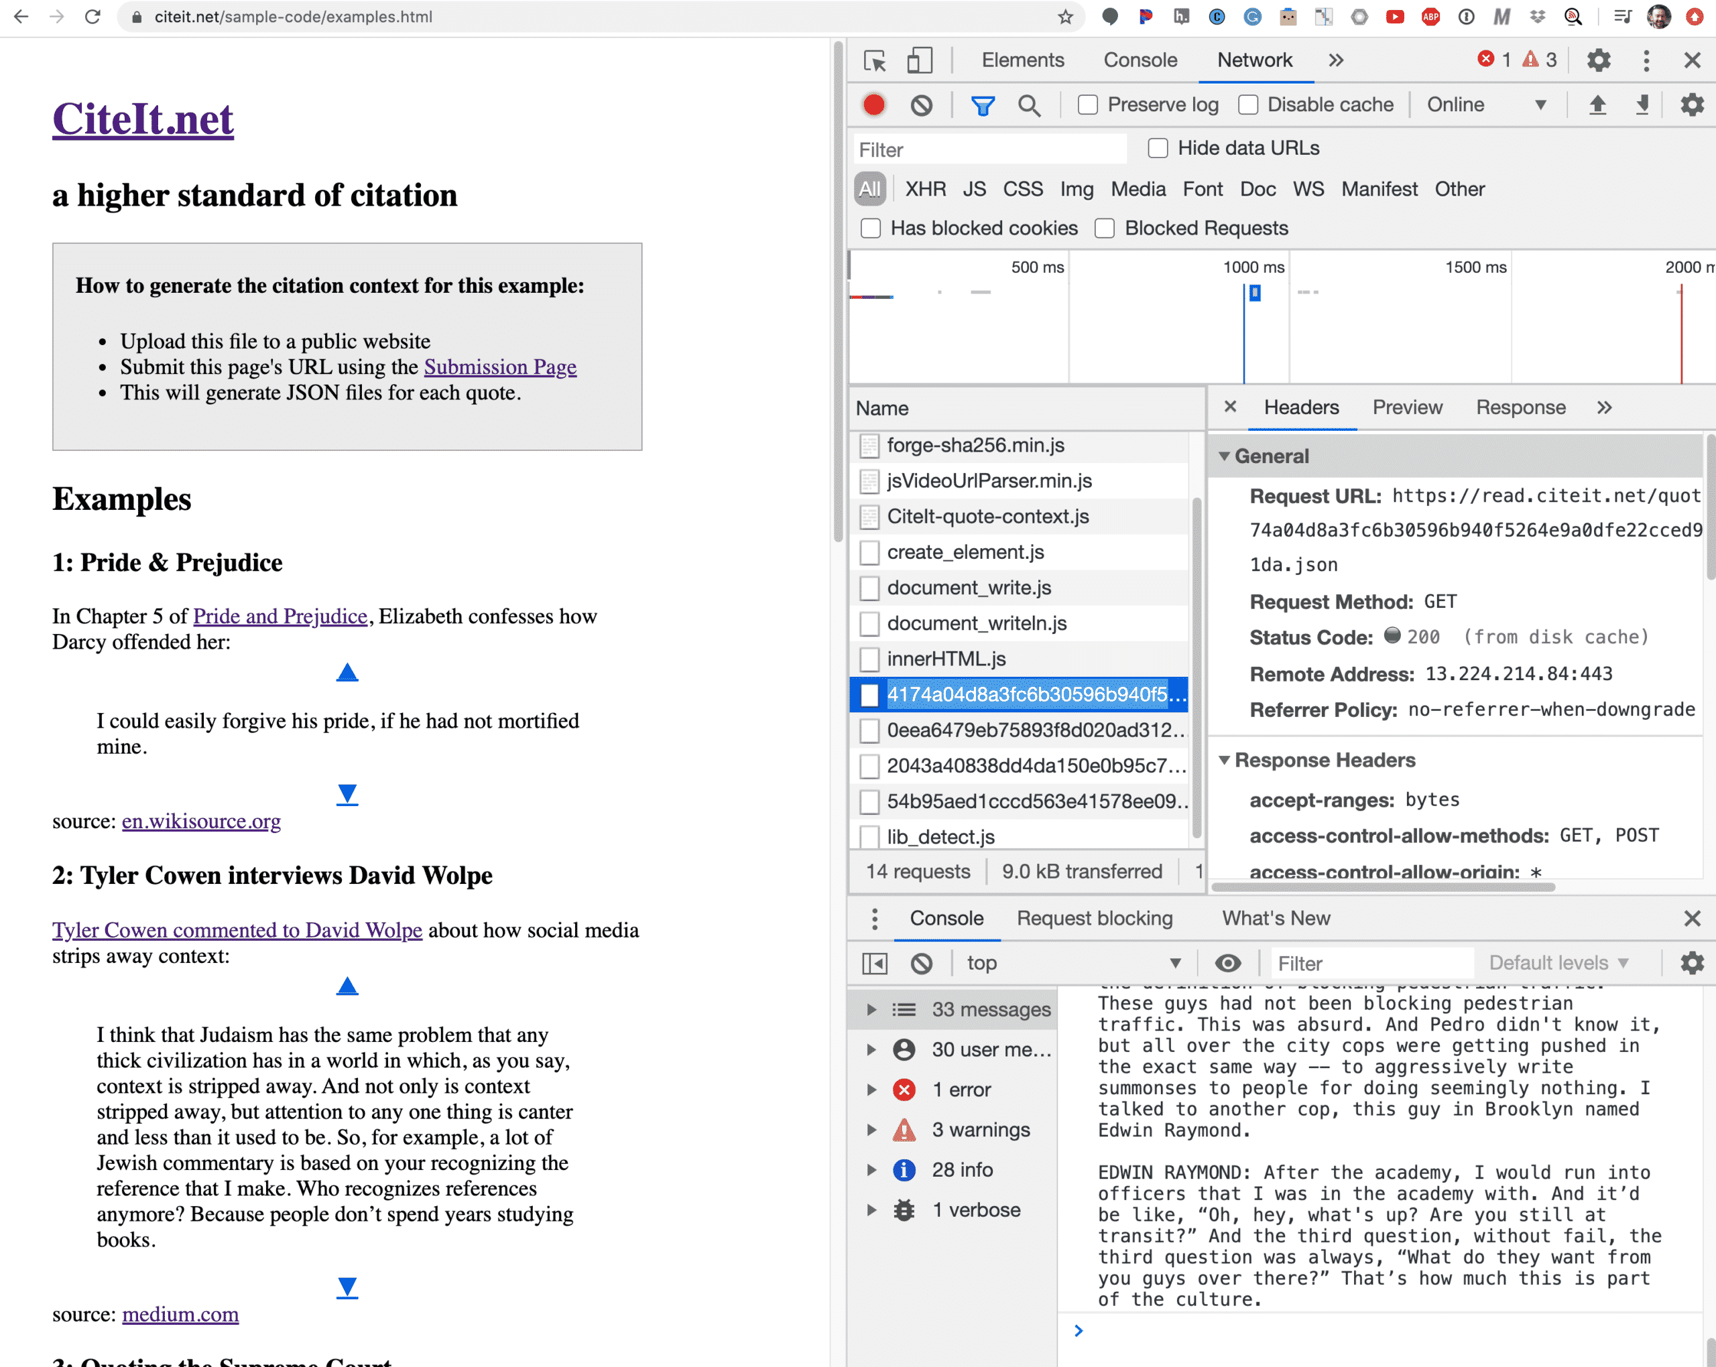
Task: Close the request details pane
Action: pyautogui.click(x=1231, y=407)
